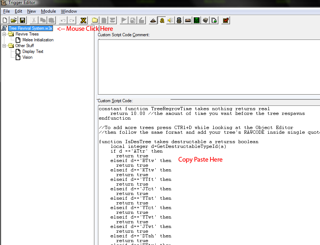The height and width of the screenshot is (245, 320).
Task: Click the Paste toolbar icon
Action: (52, 20)
